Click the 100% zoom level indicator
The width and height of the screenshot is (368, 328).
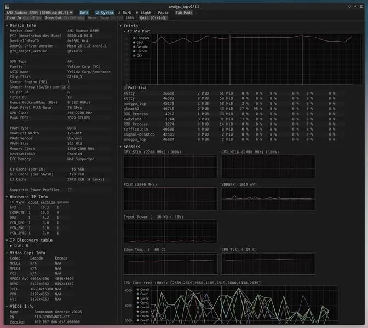[130, 18]
